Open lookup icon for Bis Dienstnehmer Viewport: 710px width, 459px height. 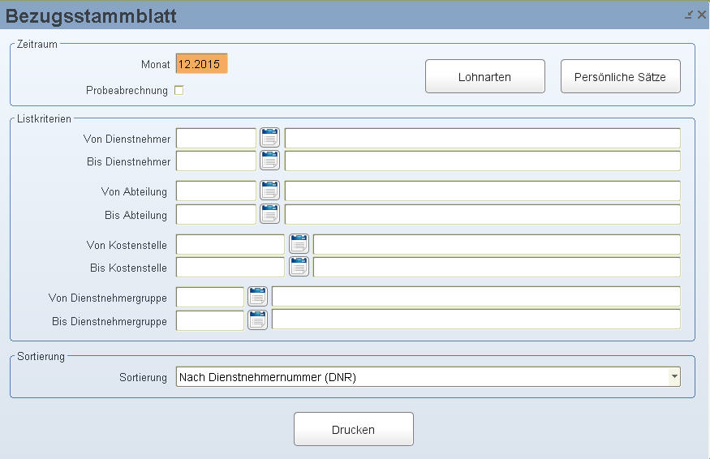[269, 161]
